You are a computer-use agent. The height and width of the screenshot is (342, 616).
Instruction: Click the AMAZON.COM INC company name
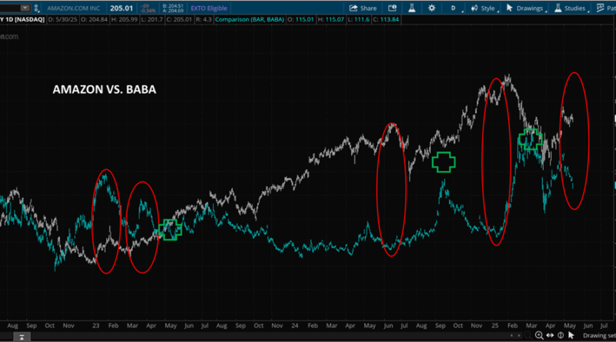73,8
